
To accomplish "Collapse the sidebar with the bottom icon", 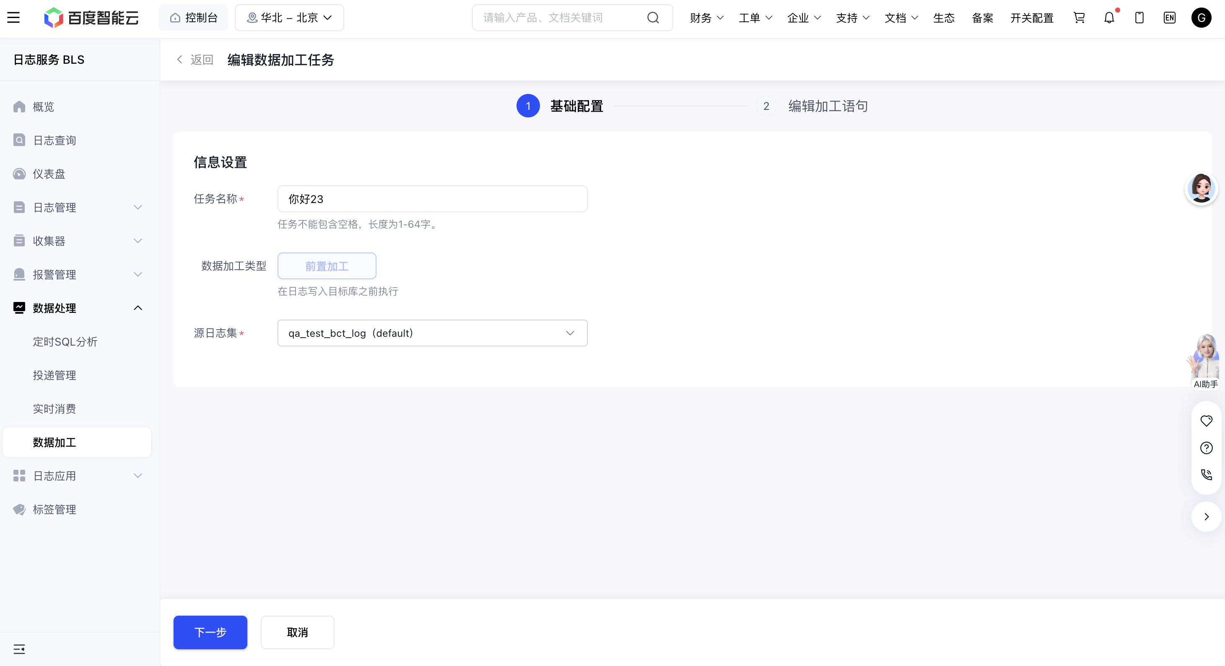I will pyautogui.click(x=19, y=649).
